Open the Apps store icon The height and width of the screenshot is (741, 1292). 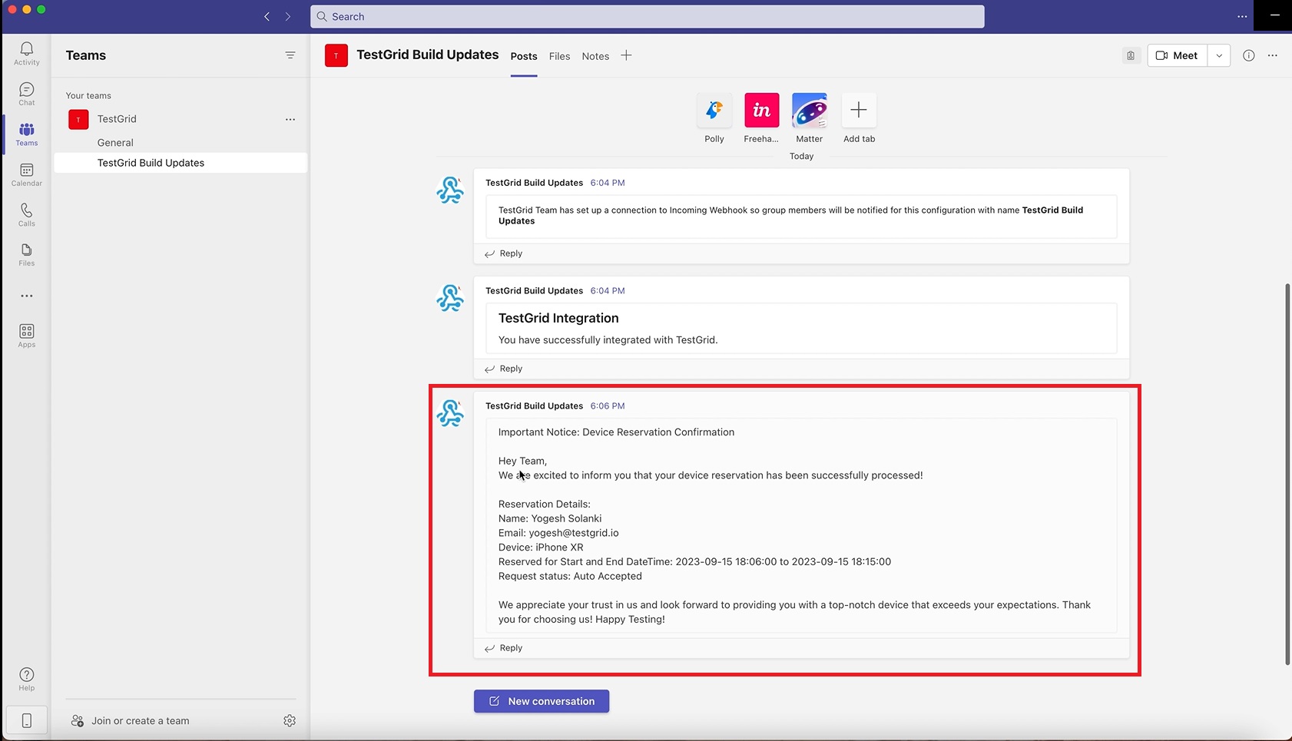[x=26, y=336]
